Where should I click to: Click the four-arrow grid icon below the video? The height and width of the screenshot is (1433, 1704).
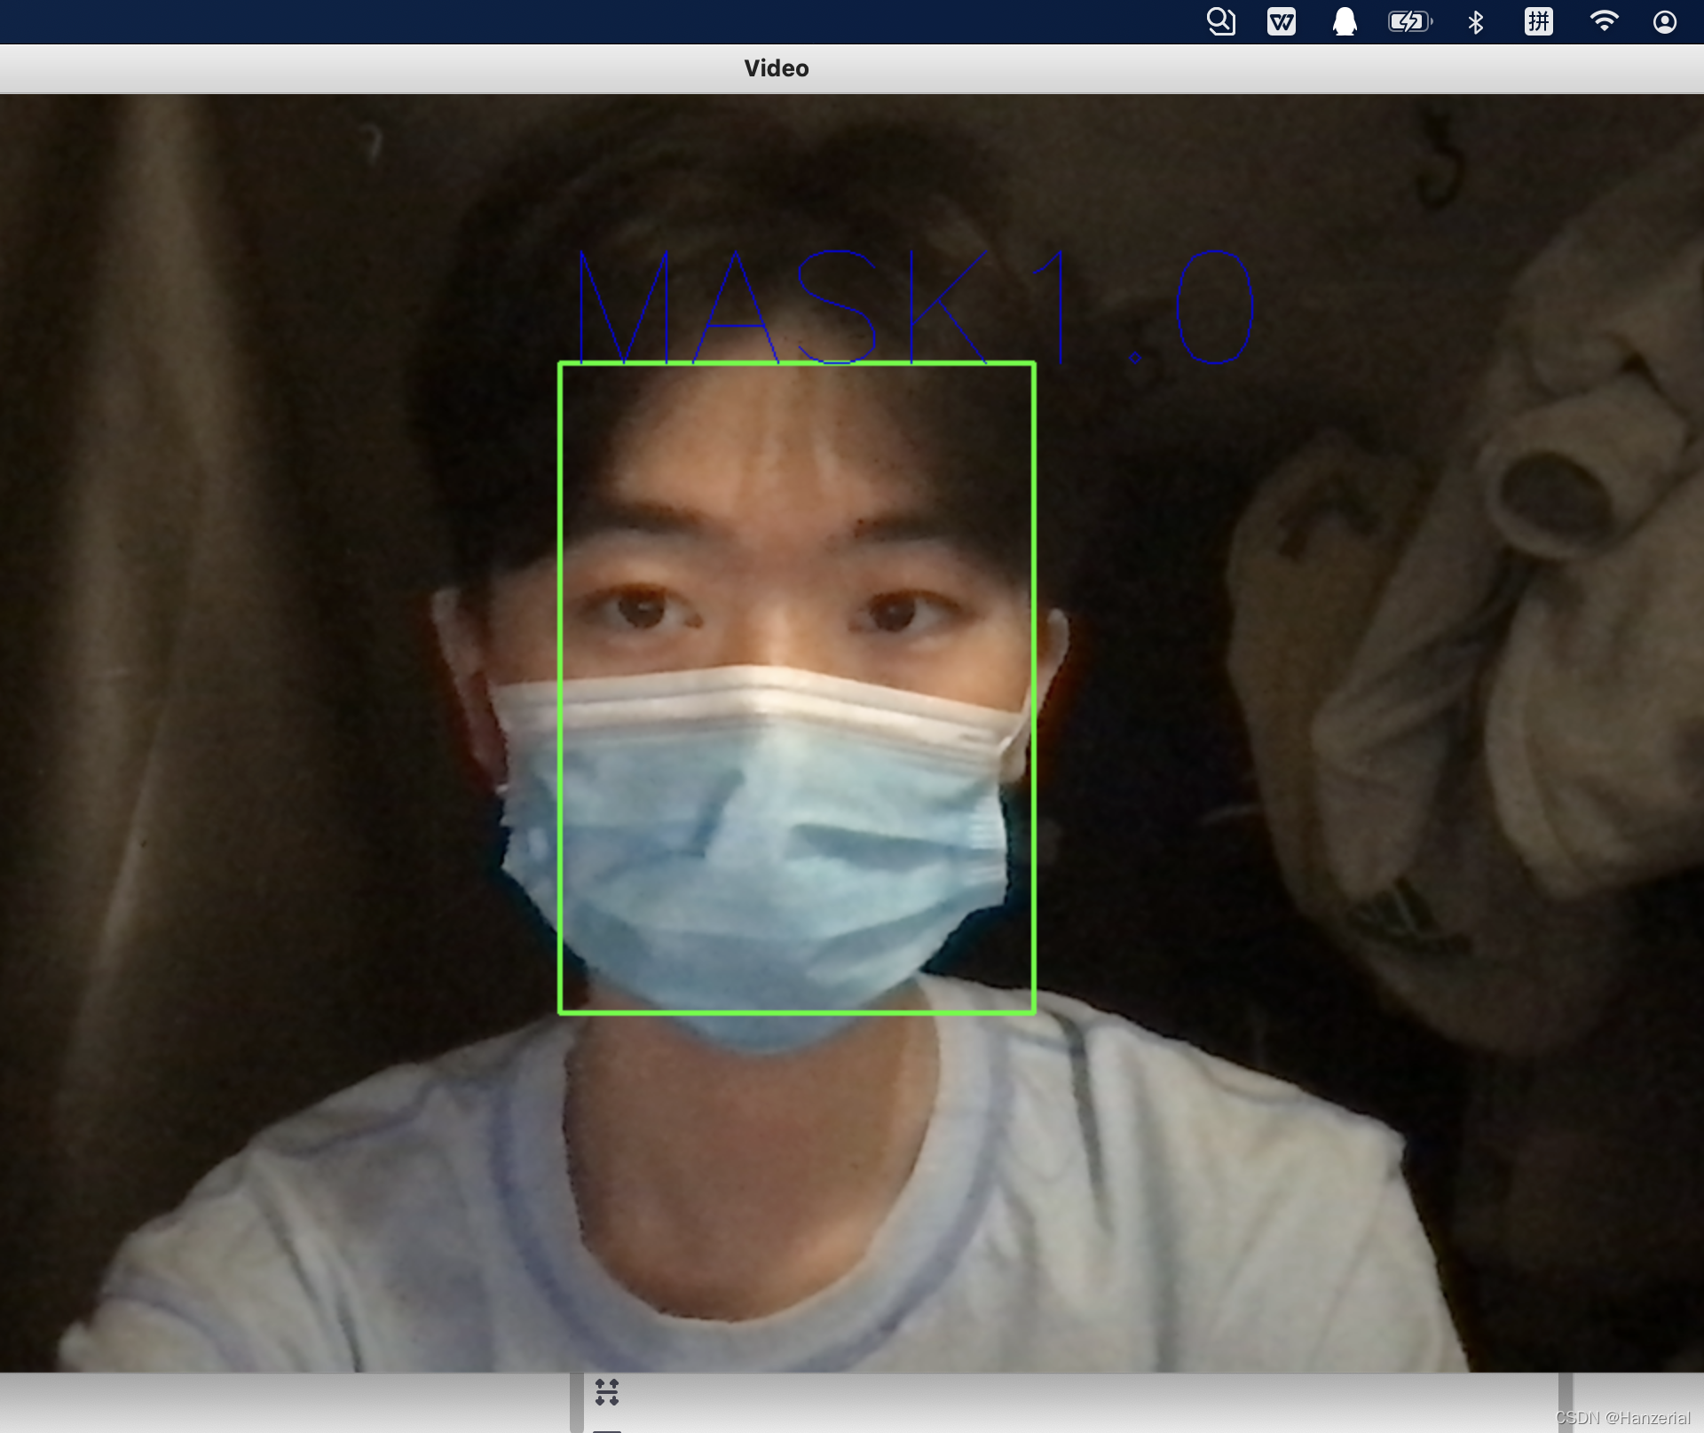pos(607,1391)
